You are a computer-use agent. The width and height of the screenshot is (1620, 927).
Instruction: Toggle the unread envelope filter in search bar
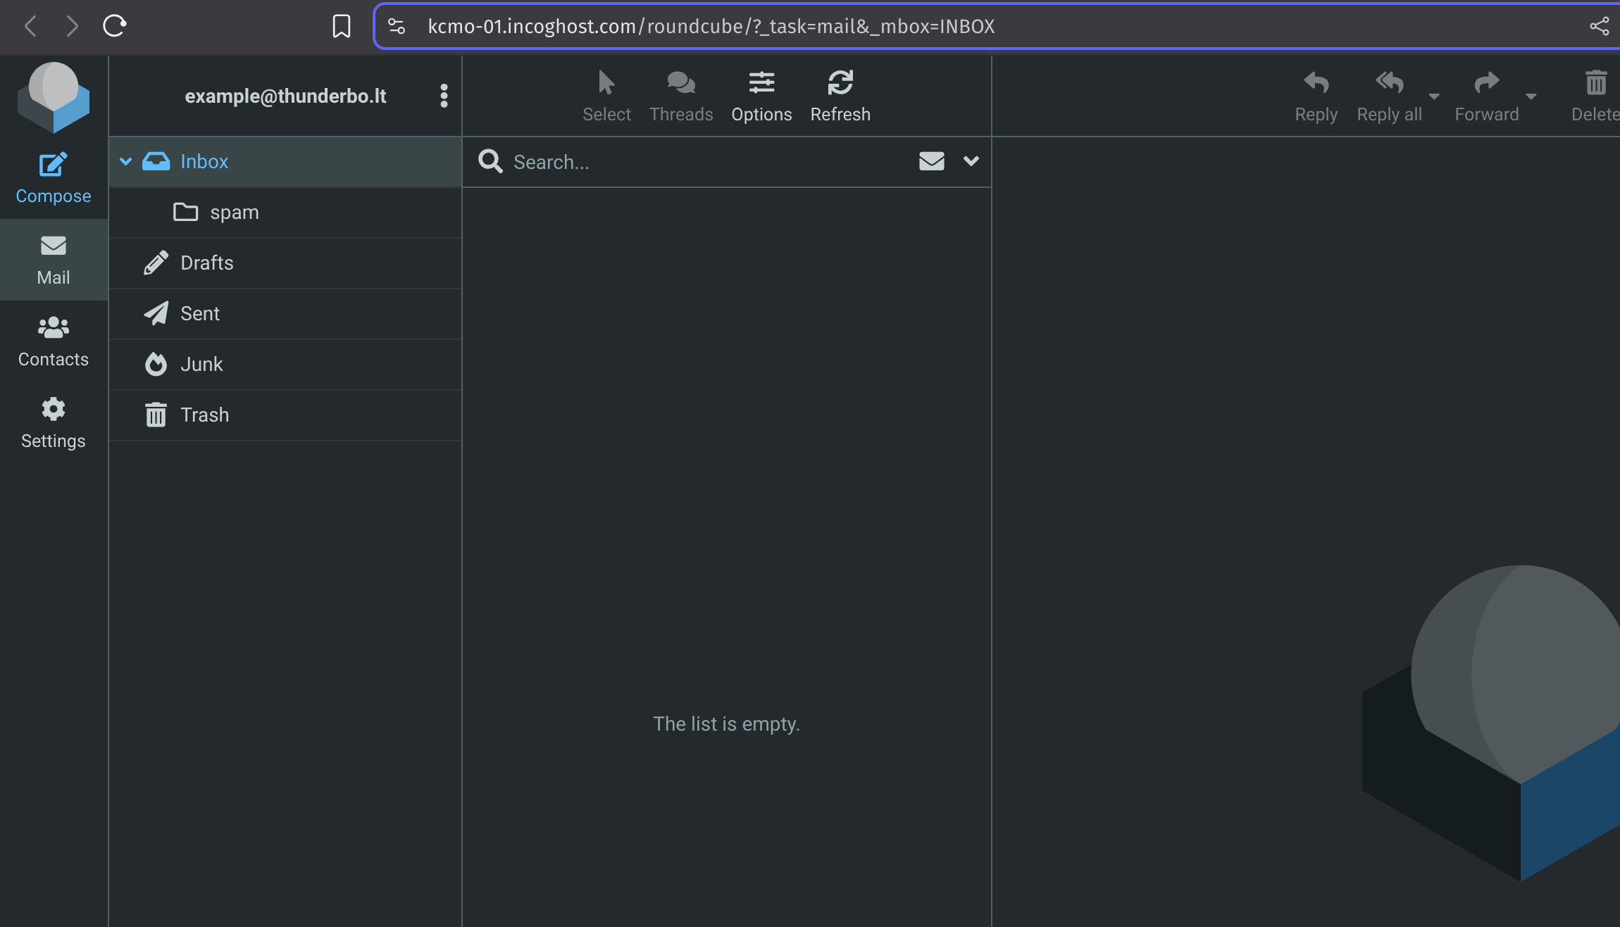pos(931,161)
